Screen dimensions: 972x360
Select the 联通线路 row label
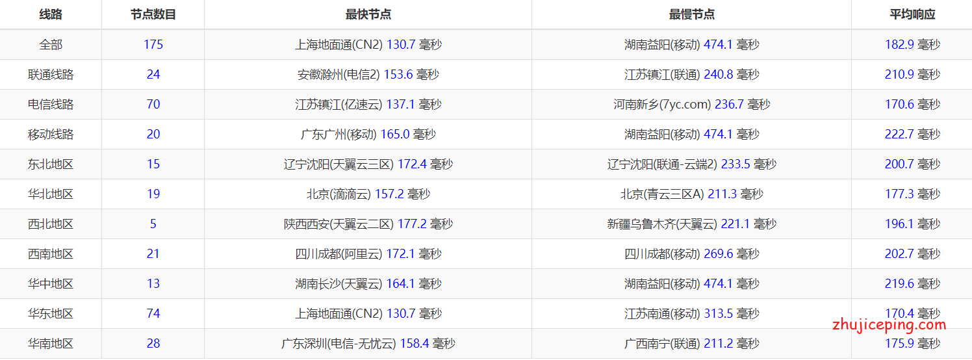click(x=51, y=75)
